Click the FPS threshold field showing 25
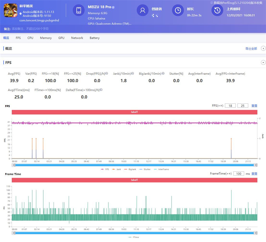This screenshot has width=266, height=242. coord(243,106)
